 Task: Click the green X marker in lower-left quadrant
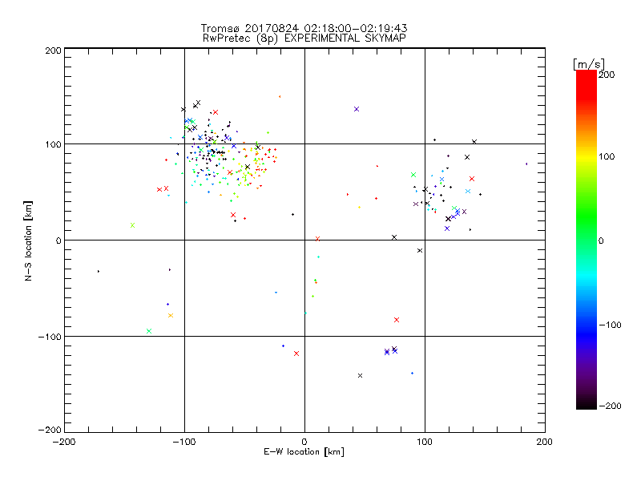coord(149,331)
